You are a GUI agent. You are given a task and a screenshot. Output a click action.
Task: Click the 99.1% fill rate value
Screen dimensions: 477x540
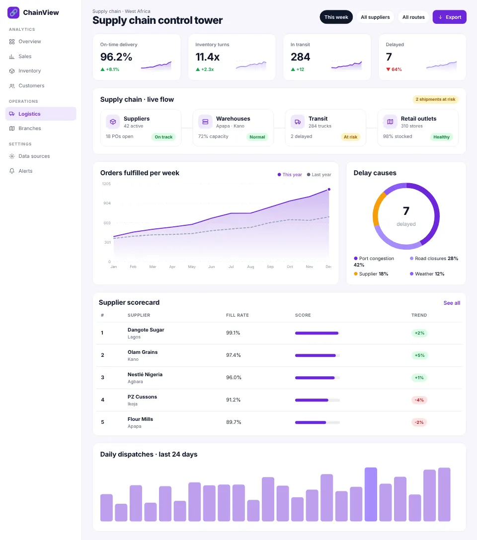[x=233, y=333]
